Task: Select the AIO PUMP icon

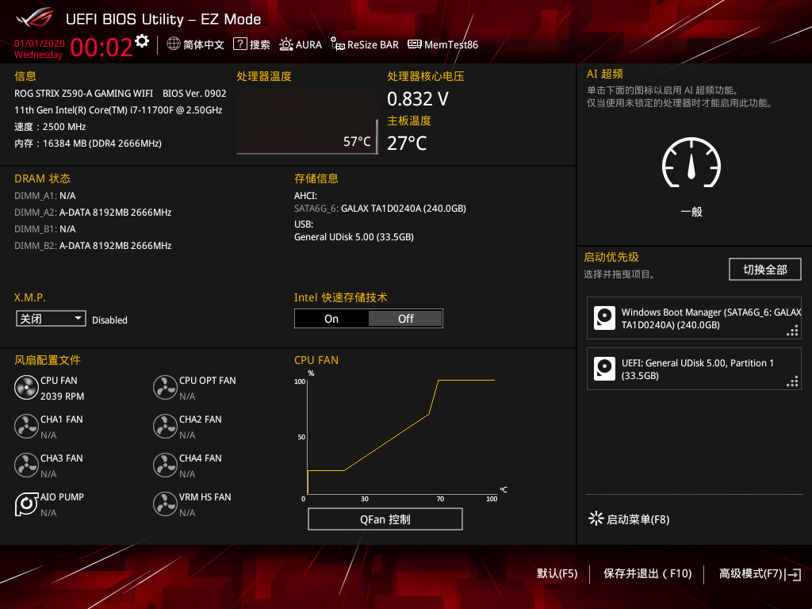Action: [x=26, y=504]
